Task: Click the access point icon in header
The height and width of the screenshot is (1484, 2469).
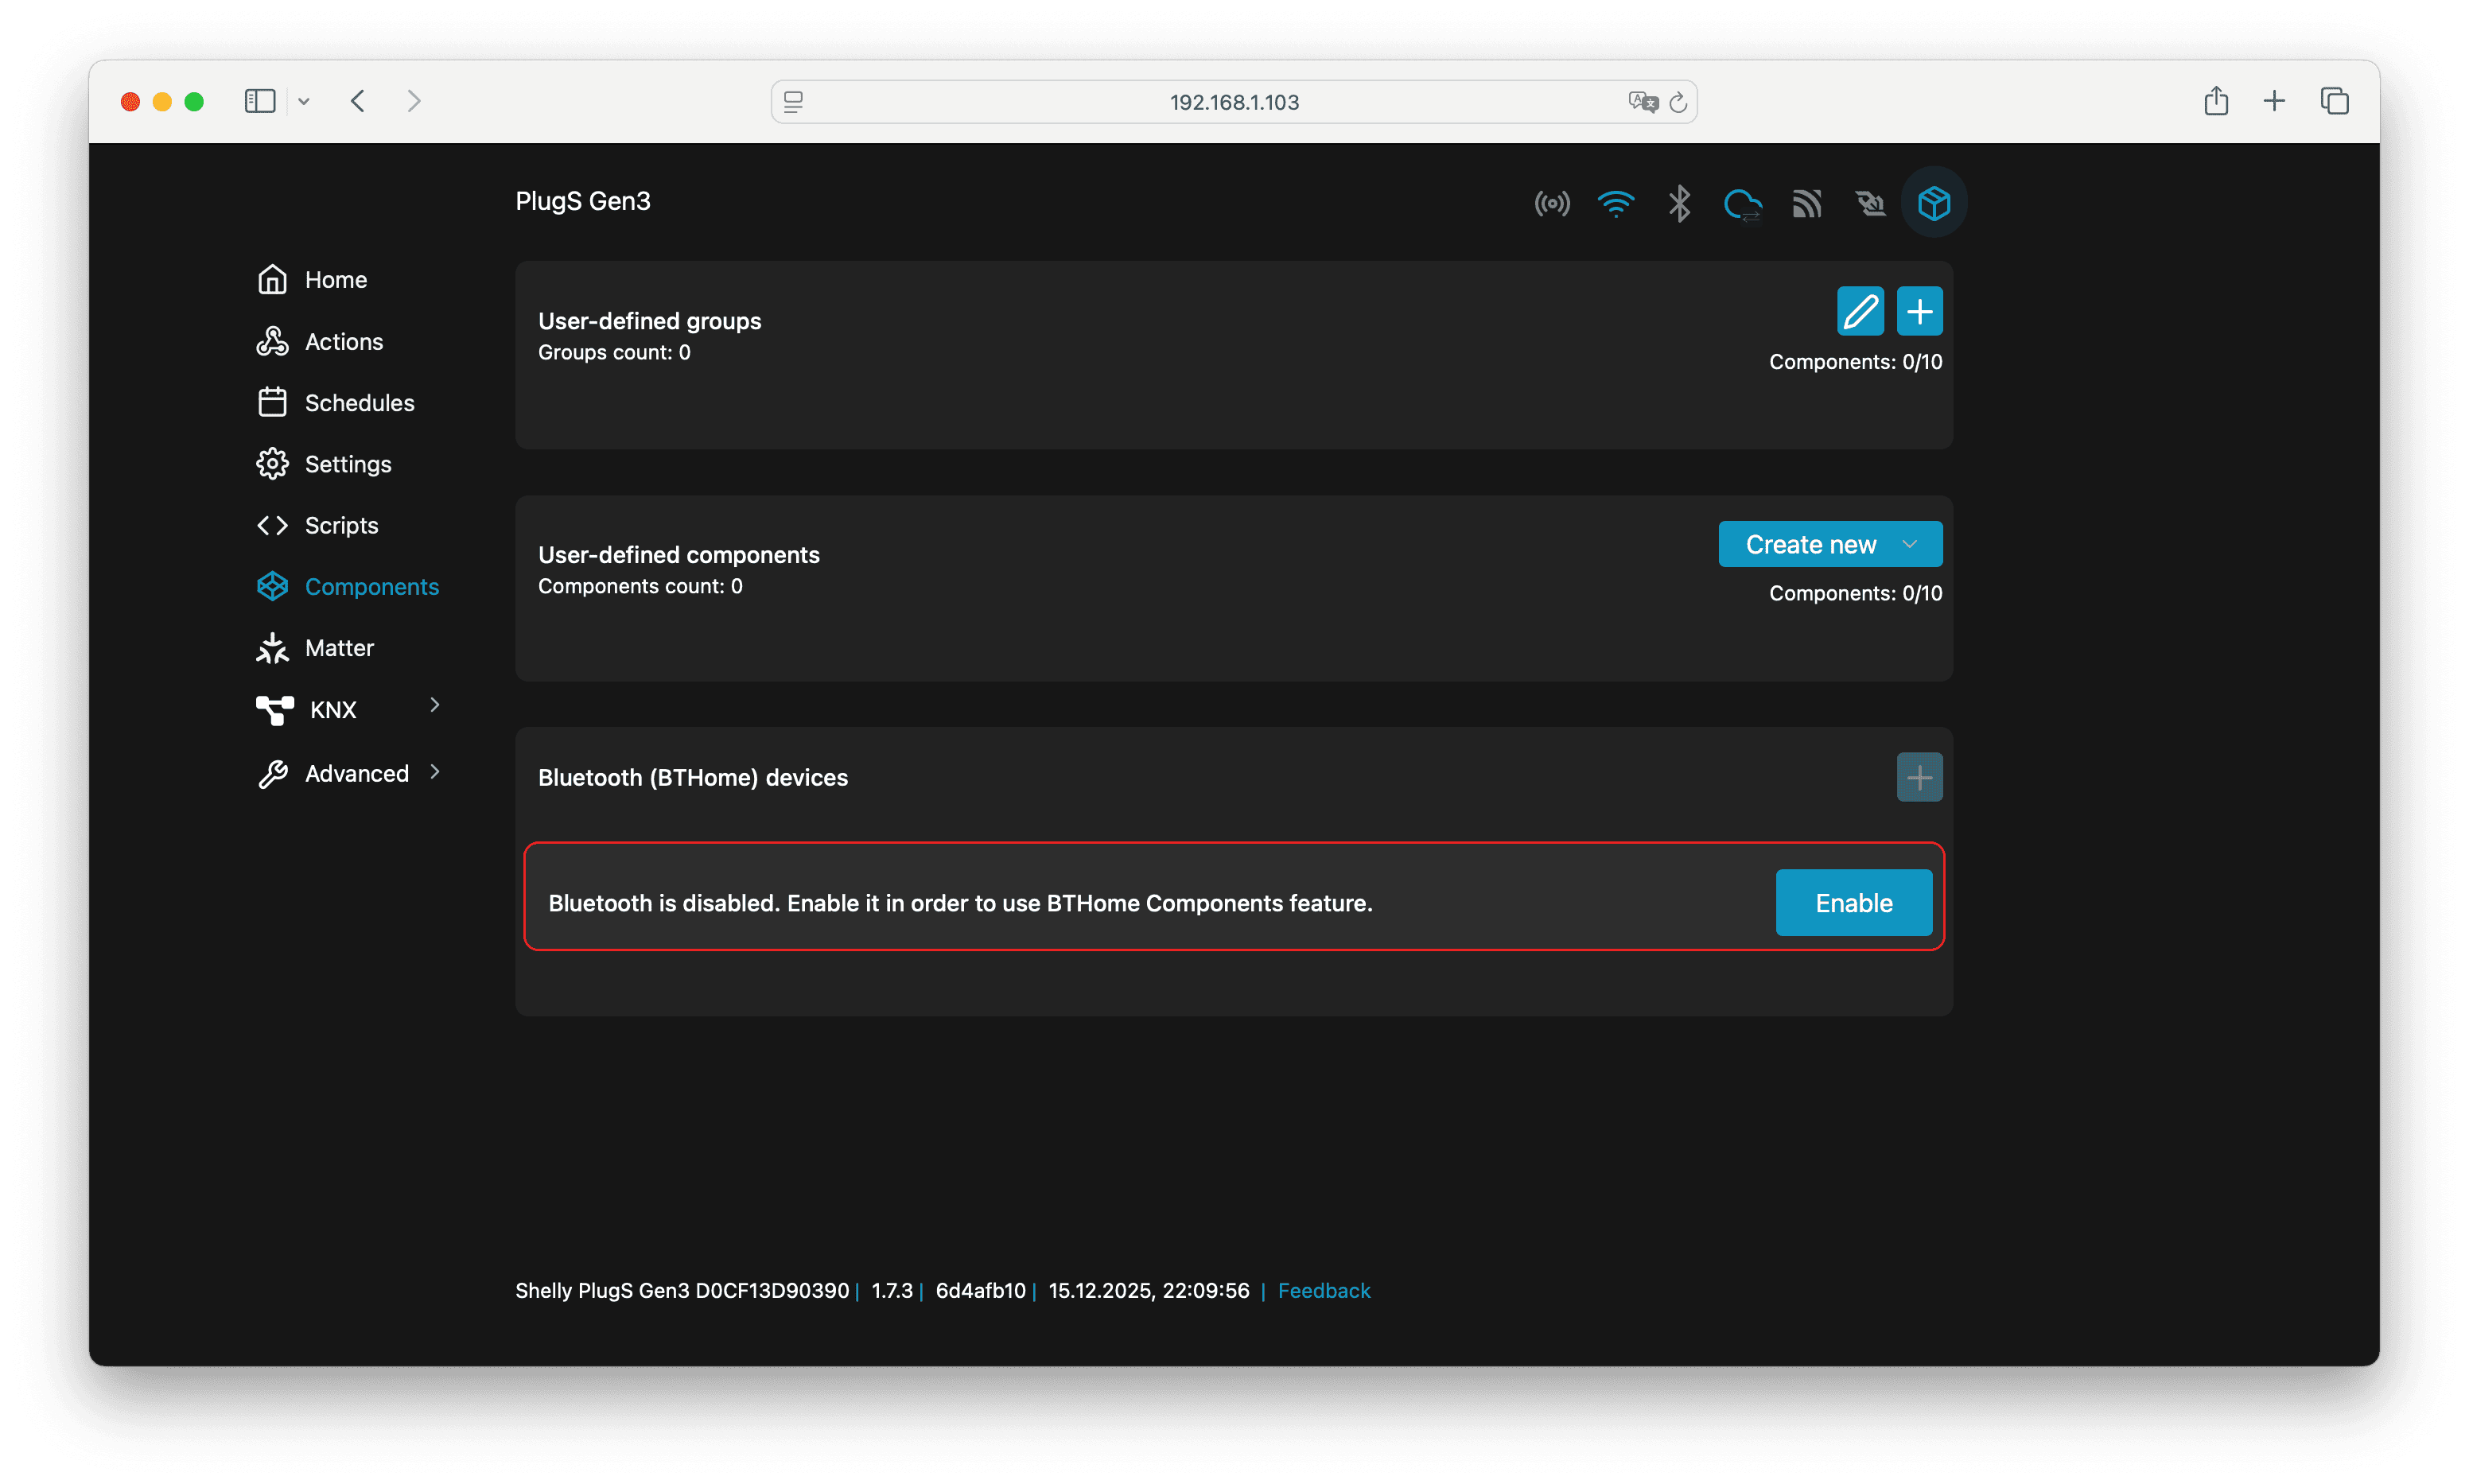Action: tap(1552, 204)
